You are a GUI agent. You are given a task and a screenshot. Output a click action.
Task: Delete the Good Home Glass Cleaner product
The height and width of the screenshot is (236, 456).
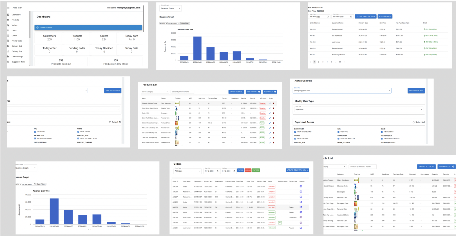point(273,108)
